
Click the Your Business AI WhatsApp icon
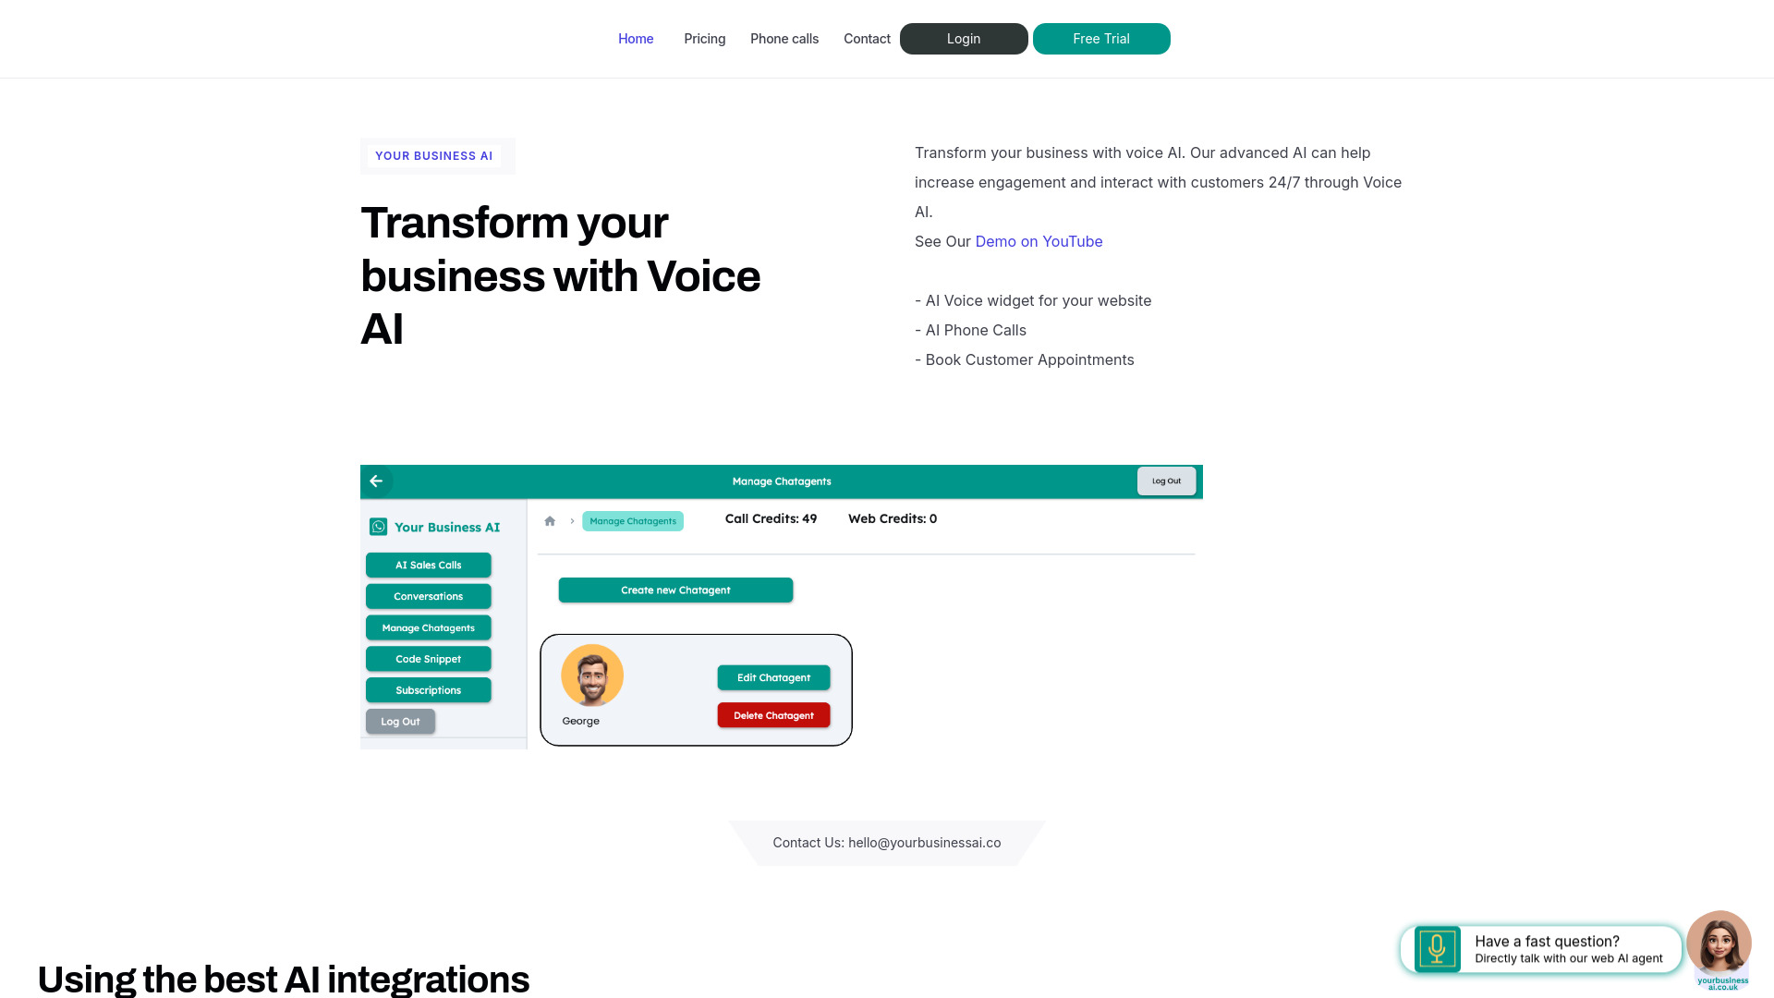coord(379,525)
